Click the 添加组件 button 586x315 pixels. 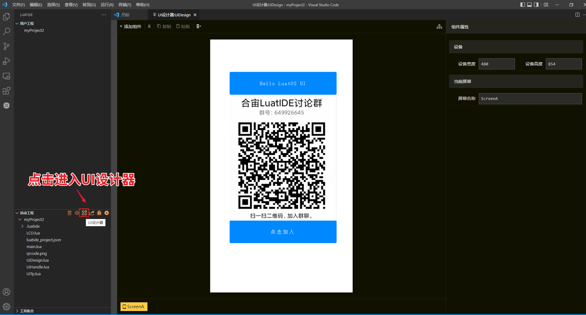pyautogui.click(x=131, y=26)
